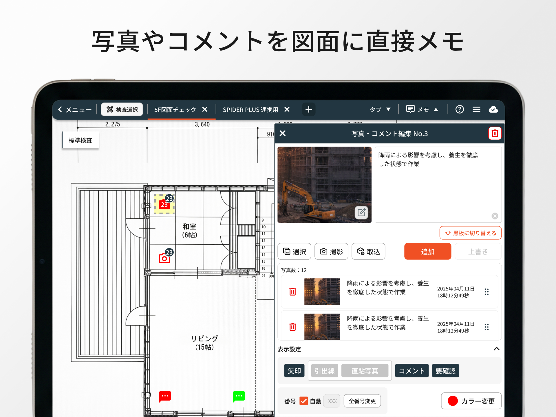Open the タブ dropdown
Image resolution: width=556 pixels, height=417 pixels.
click(380, 109)
